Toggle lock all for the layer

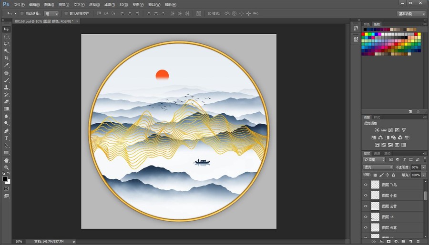coord(393,175)
